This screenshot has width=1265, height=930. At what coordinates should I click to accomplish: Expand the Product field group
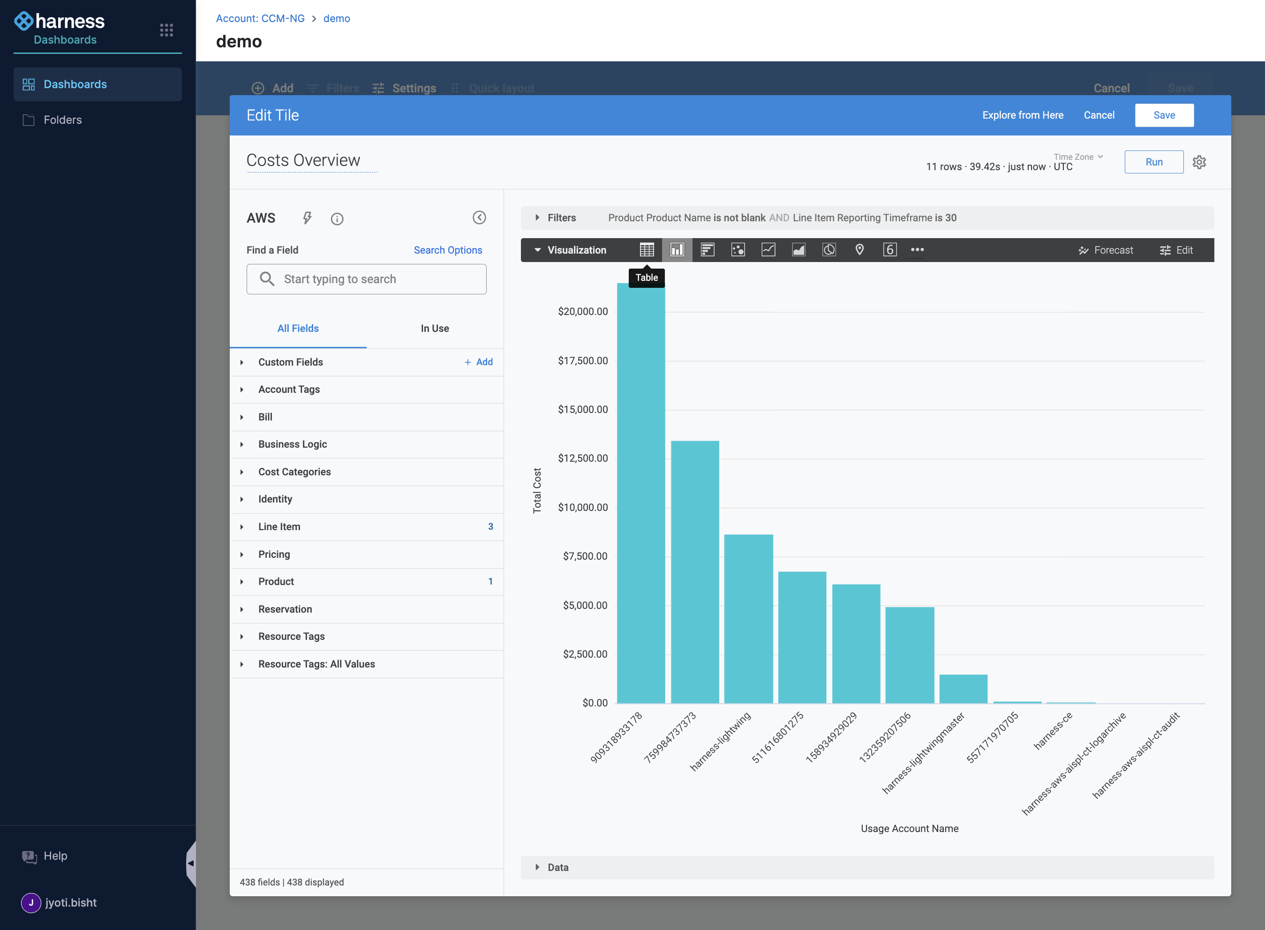tap(367, 582)
